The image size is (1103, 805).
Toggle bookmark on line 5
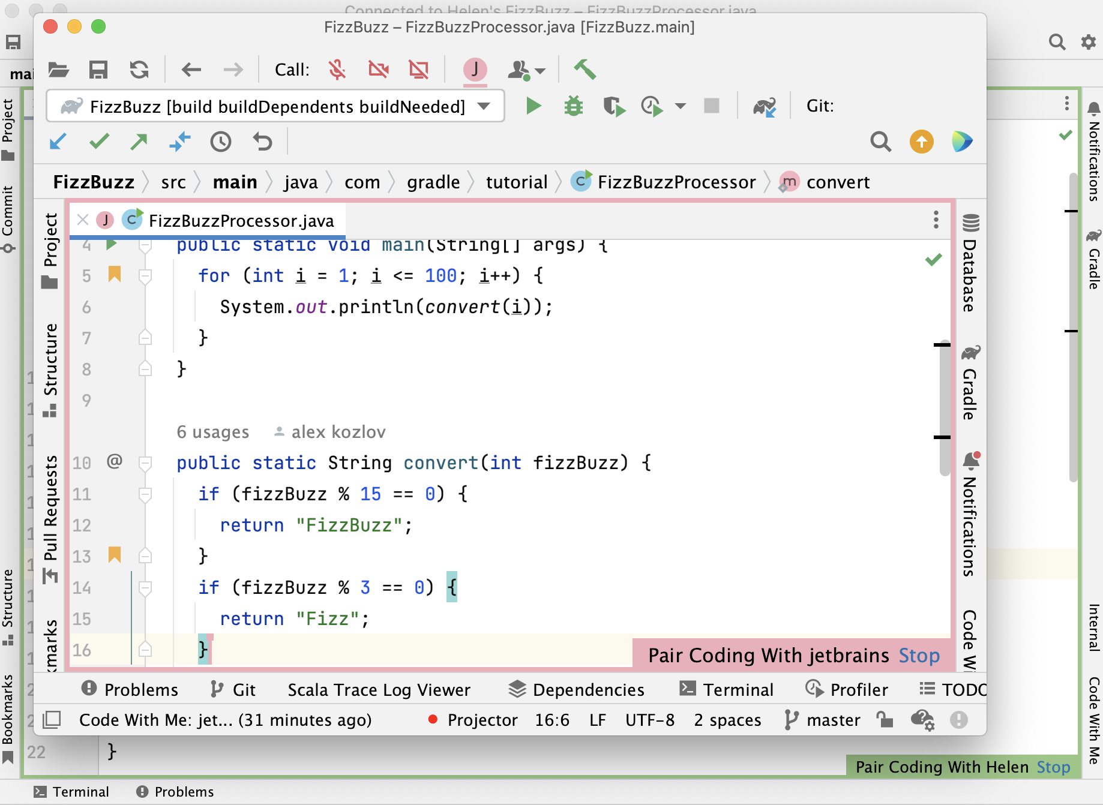pos(115,274)
